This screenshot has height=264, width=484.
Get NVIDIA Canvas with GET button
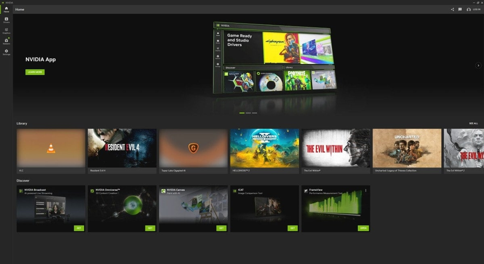pyautogui.click(x=221, y=228)
